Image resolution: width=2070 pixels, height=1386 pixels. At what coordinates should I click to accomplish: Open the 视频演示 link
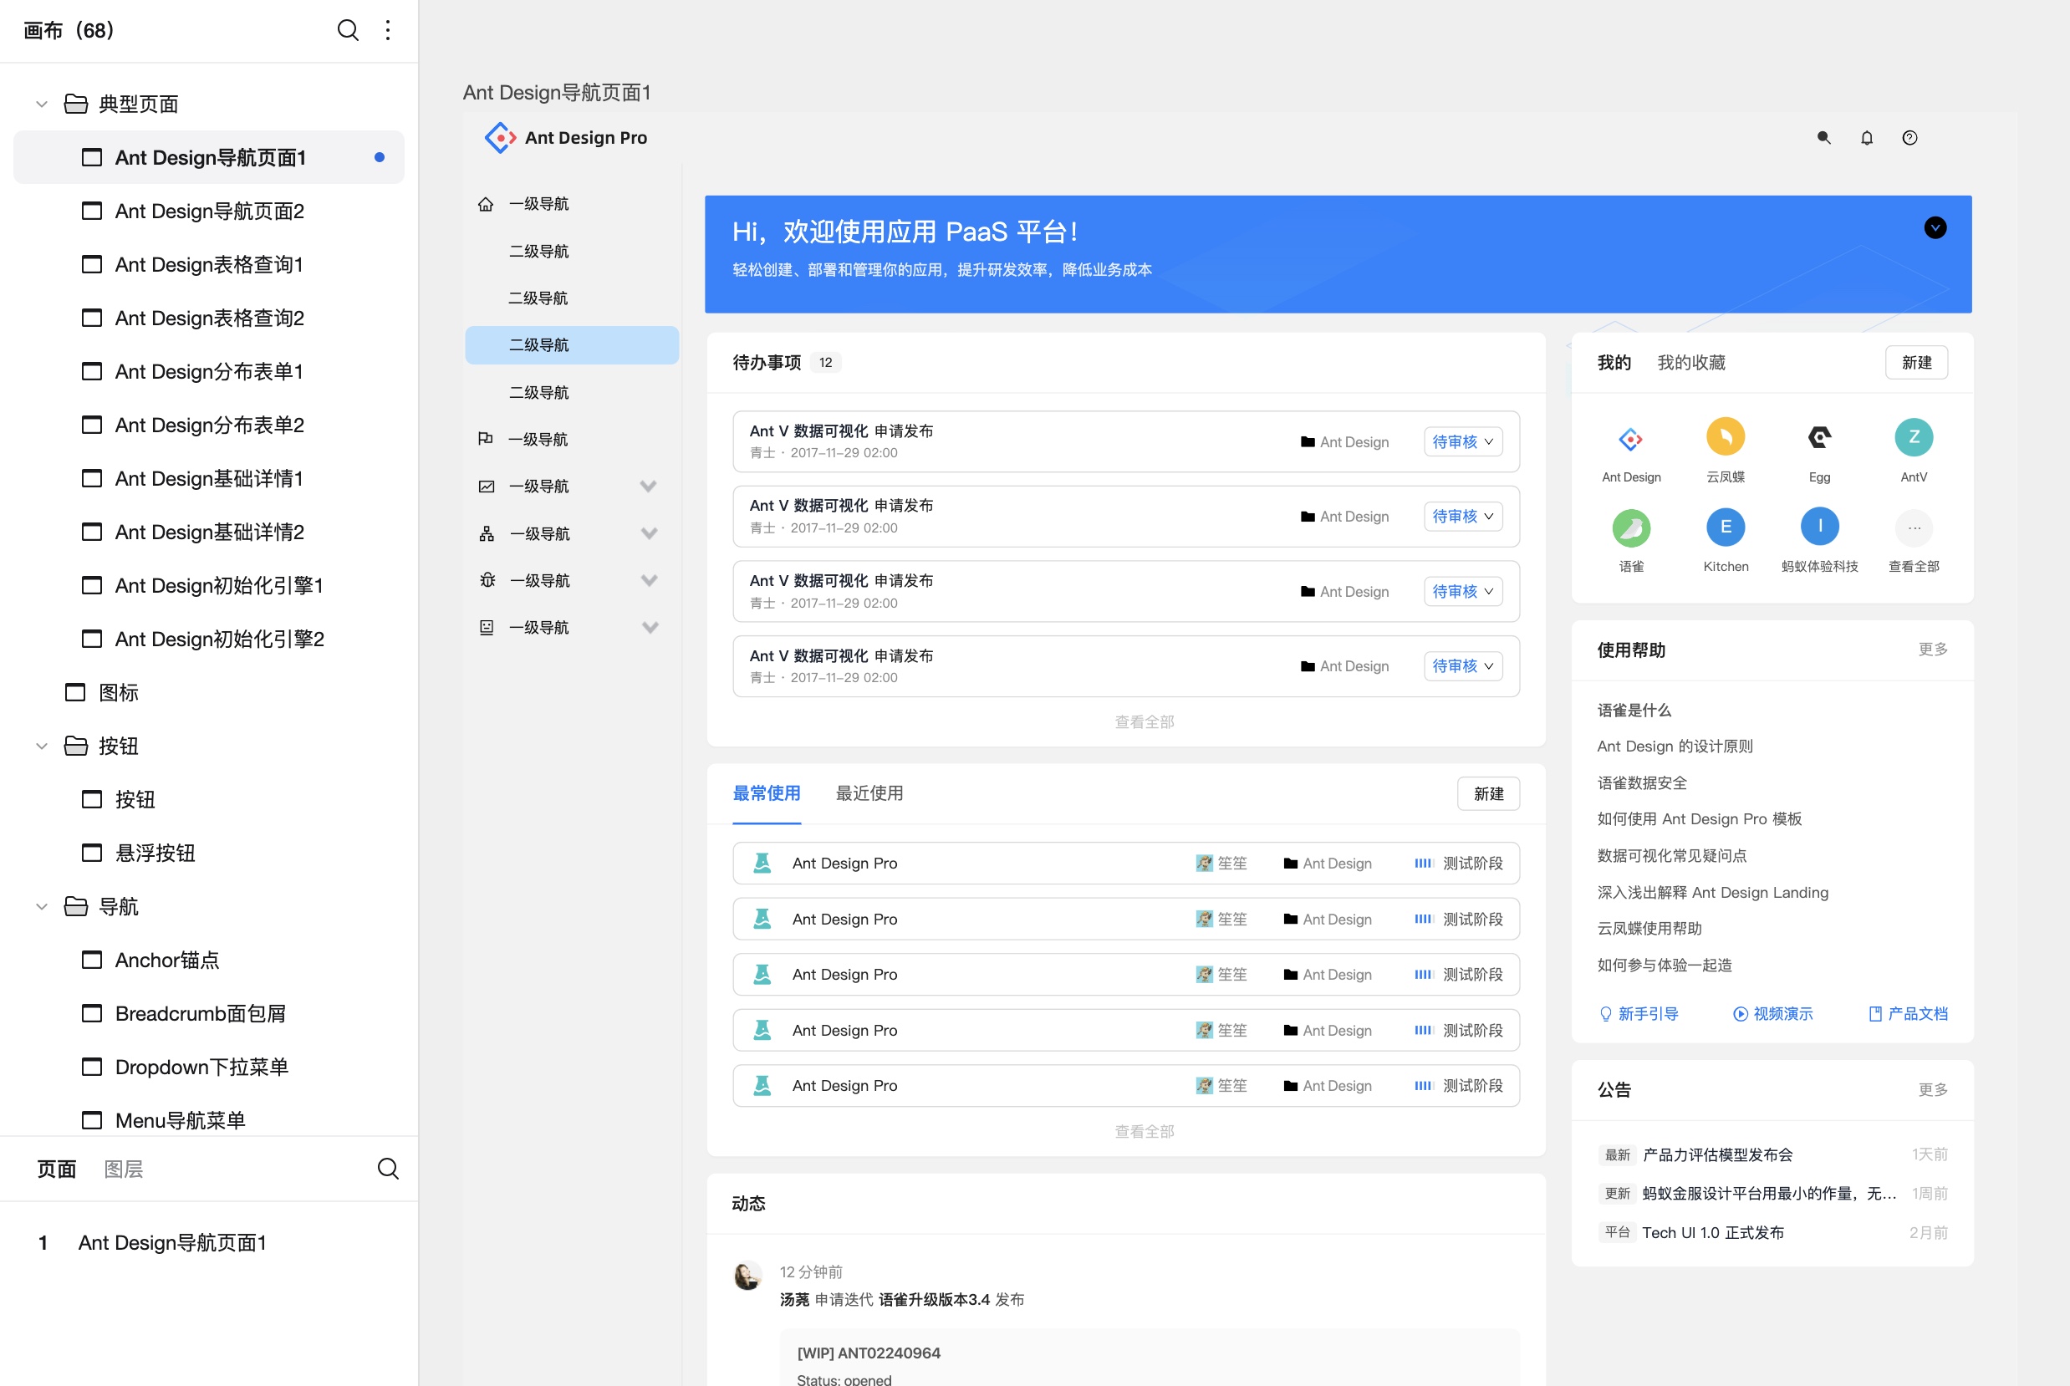pos(1773,1014)
